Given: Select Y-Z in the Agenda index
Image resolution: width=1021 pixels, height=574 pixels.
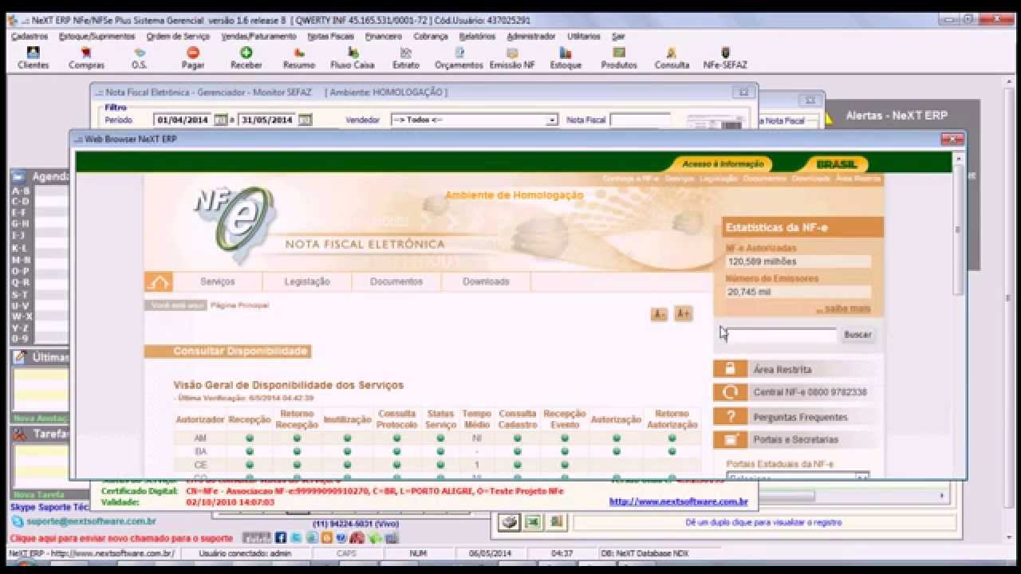Looking at the screenshot, I should point(21,328).
